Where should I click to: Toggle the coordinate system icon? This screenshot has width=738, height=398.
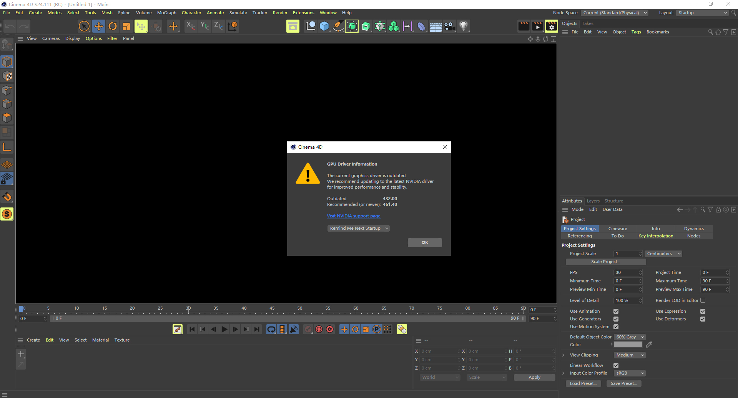(233, 26)
